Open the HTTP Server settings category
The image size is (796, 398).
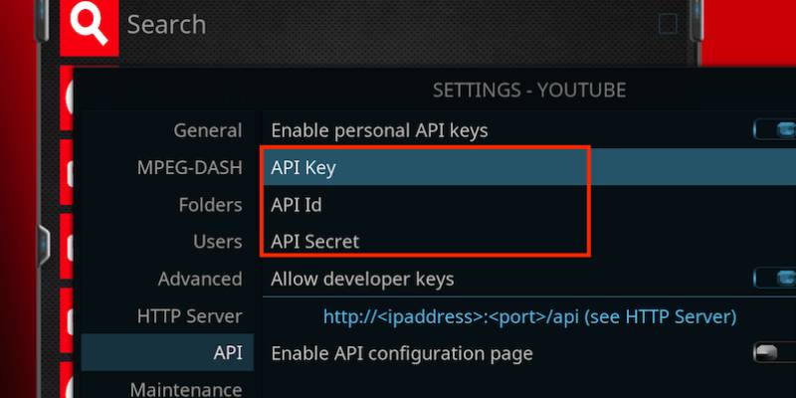(x=189, y=316)
